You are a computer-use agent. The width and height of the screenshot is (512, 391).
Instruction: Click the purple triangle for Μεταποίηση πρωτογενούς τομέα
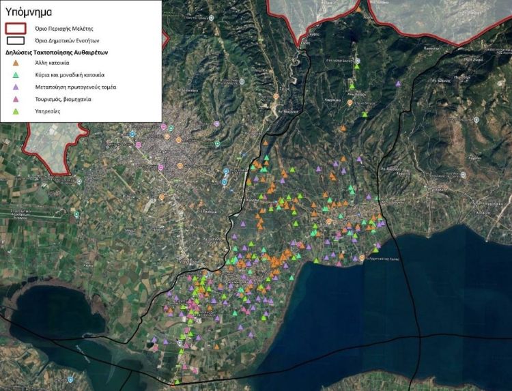pyautogui.click(x=16, y=87)
